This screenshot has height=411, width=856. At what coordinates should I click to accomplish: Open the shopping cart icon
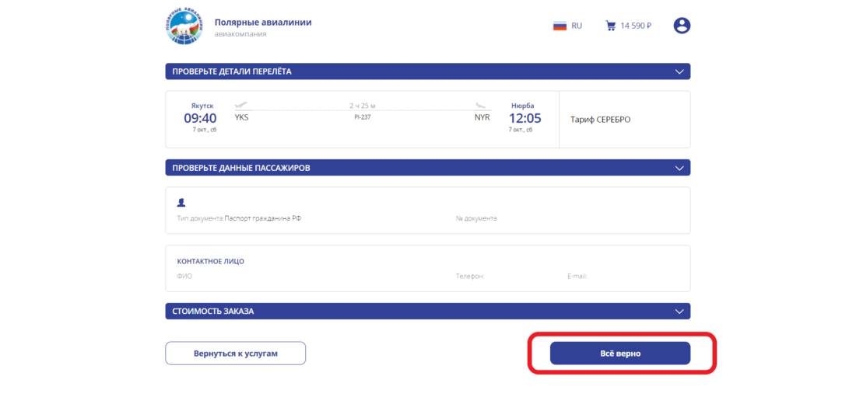pyautogui.click(x=611, y=26)
